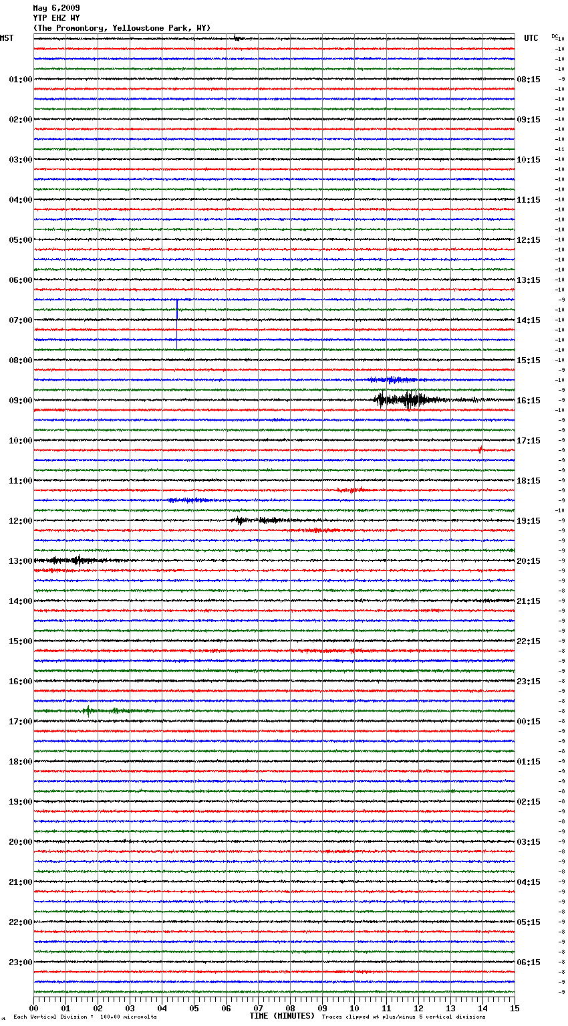
Task: Click "Traces clipped at plus/minus 5 vertical divisions" note
Action: (404, 1017)
